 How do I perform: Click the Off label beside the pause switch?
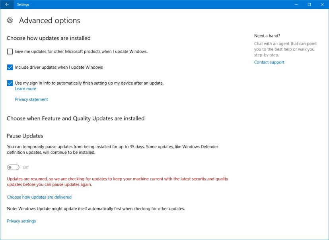point(25,167)
